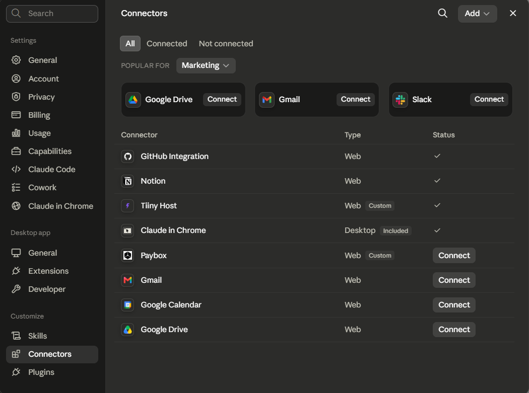Click the Custom badge on Tiiny Host
Image resolution: width=529 pixels, height=393 pixels.
pyautogui.click(x=380, y=206)
